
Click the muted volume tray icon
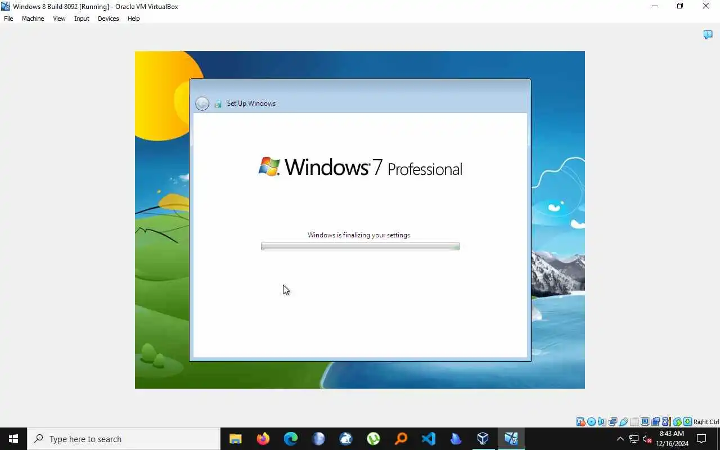pyautogui.click(x=647, y=439)
